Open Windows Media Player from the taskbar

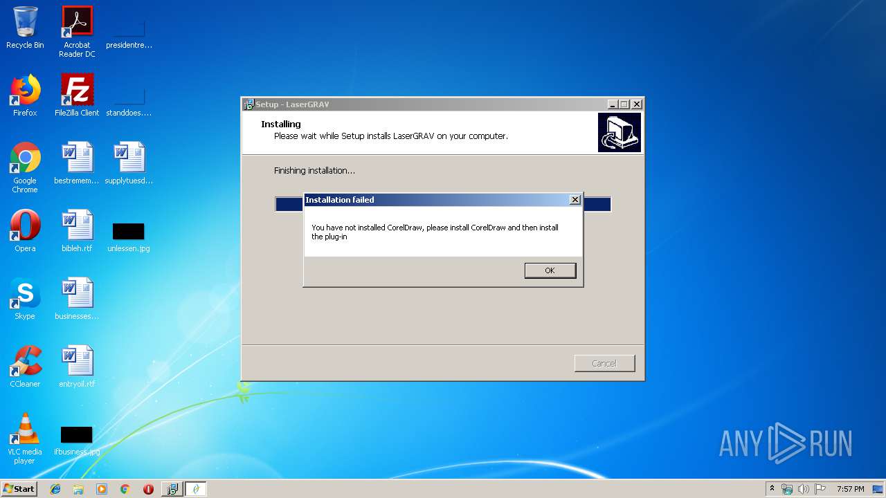pos(102,489)
